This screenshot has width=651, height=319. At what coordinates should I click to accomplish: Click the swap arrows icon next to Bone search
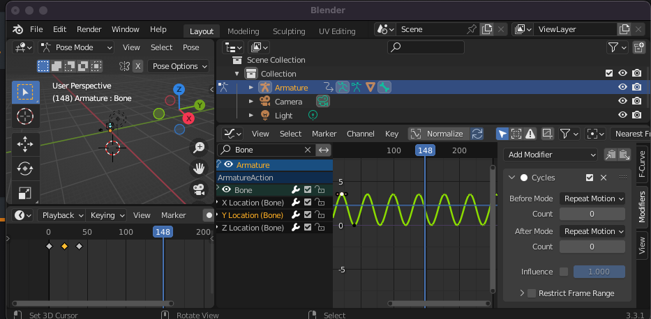pyautogui.click(x=324, y=150)
